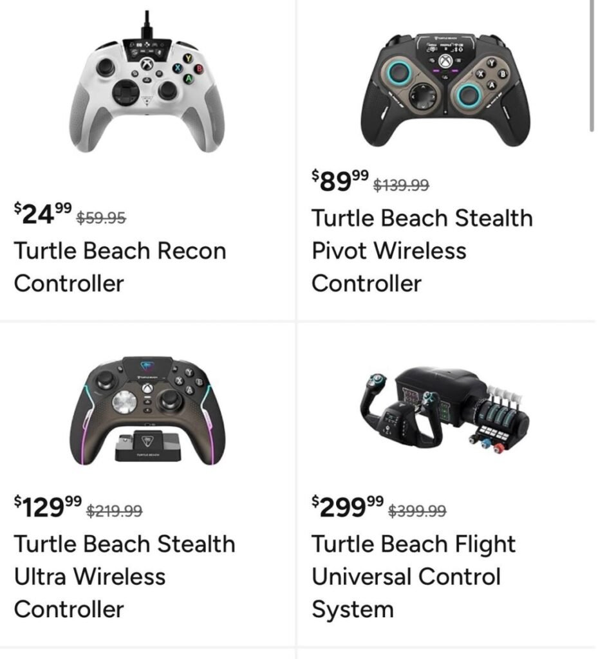Click the Turtle Beach Flight Universal Control System title
The width and height of the screenshot is (598, 659).
(x=413, y=576)
